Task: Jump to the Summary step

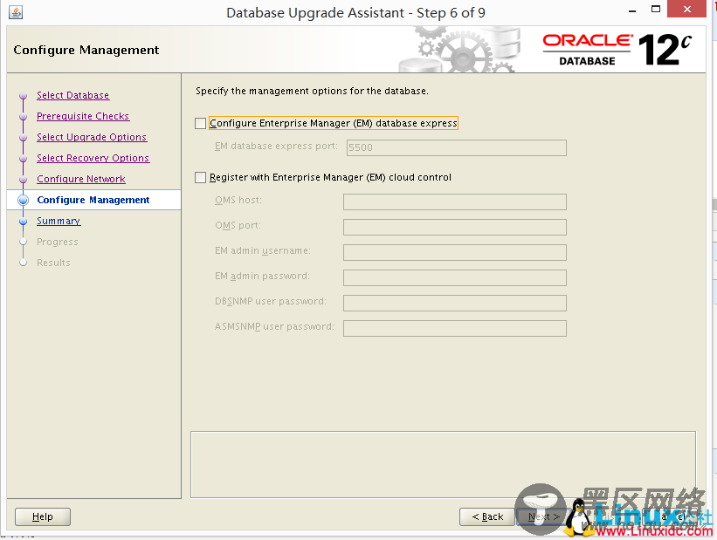Action: (59, 221)
